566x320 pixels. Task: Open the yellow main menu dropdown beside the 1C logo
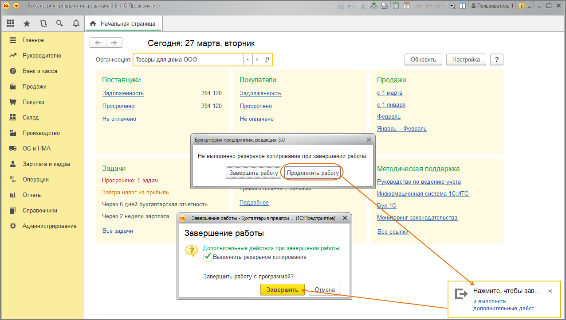[16, 6]
